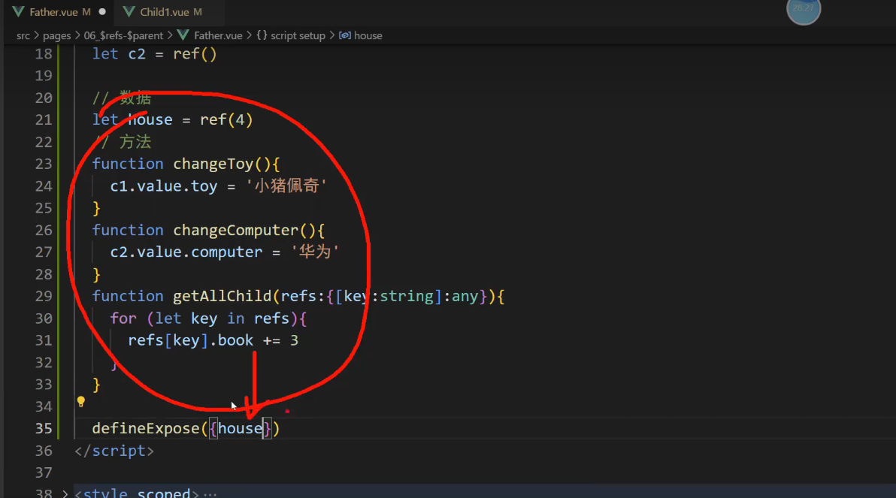Click the getAllChild function name

[222, 297]
